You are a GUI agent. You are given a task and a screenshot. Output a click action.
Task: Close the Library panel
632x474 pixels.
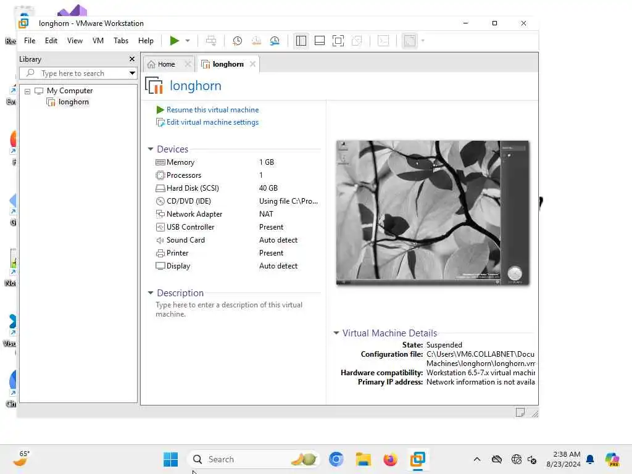[x=132, y=59]
